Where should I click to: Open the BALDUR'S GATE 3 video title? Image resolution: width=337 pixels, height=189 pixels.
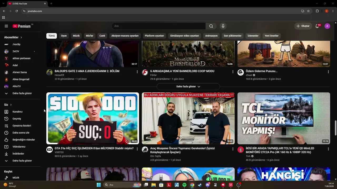[x=87, y=71]
